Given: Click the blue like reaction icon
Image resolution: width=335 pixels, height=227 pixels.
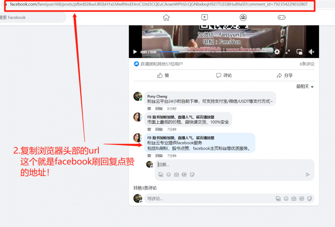Looking at the screenshot, I should (136, 64).
